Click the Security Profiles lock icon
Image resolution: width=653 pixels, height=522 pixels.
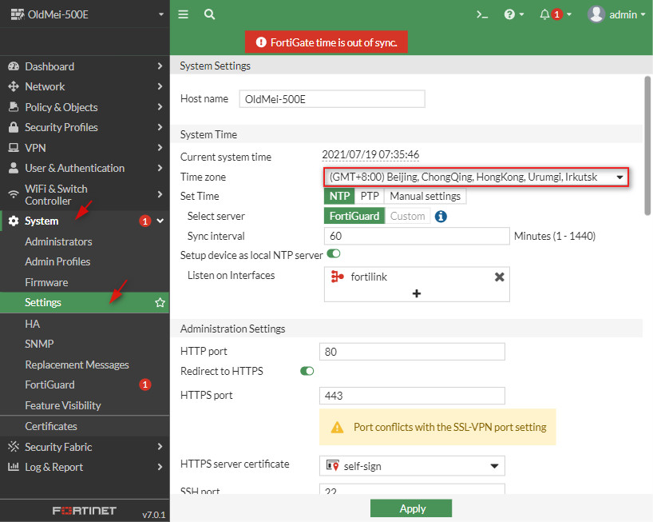tap(14, 127)
